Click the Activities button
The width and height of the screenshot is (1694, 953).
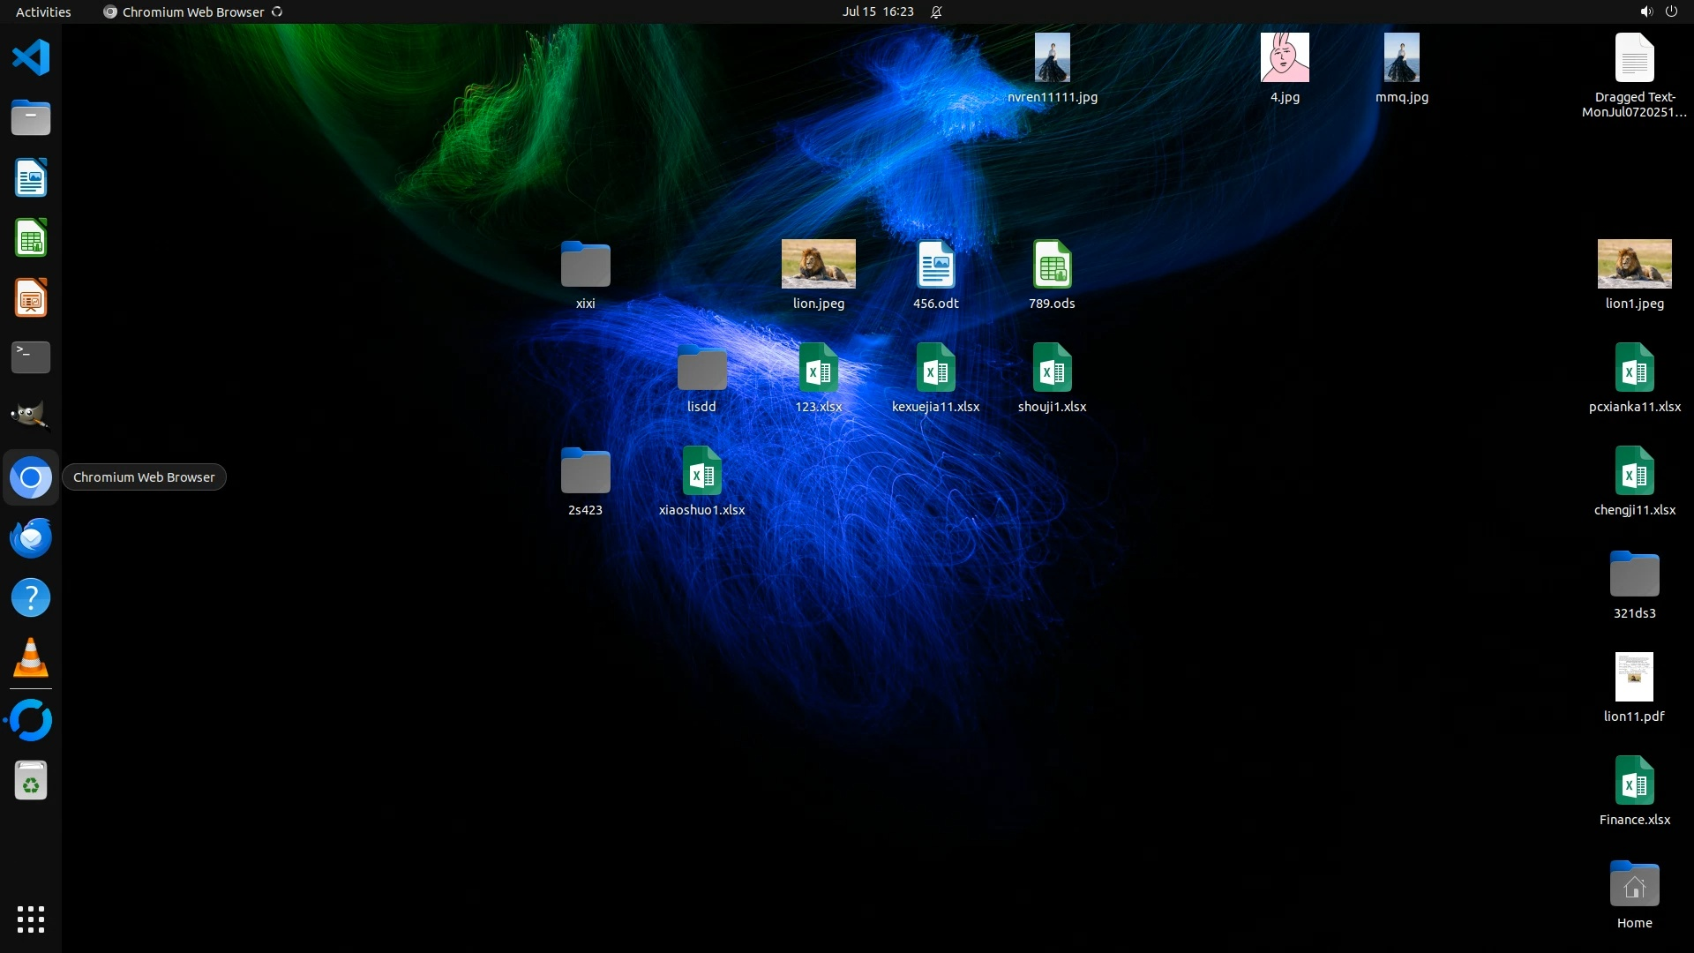click(43, 11)
